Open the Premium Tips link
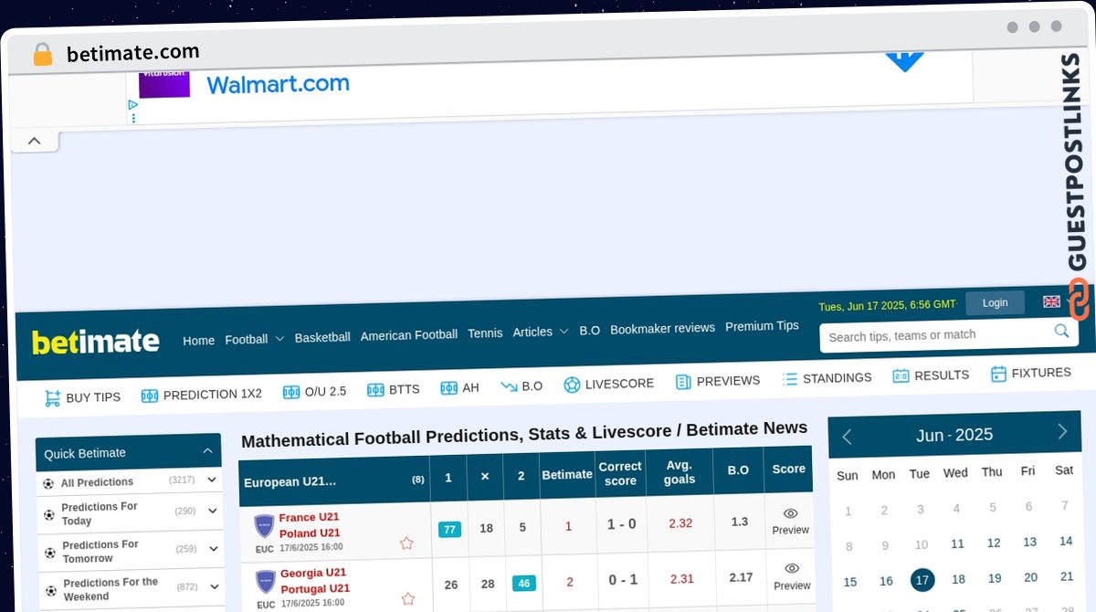 point(762,326)
